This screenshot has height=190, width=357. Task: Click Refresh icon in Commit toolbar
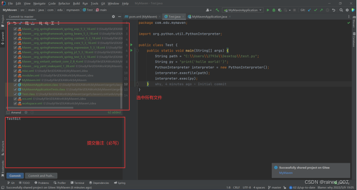coord(9,23)
